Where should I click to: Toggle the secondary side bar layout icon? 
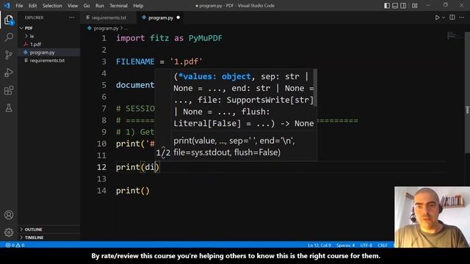(x=403, y=6)
